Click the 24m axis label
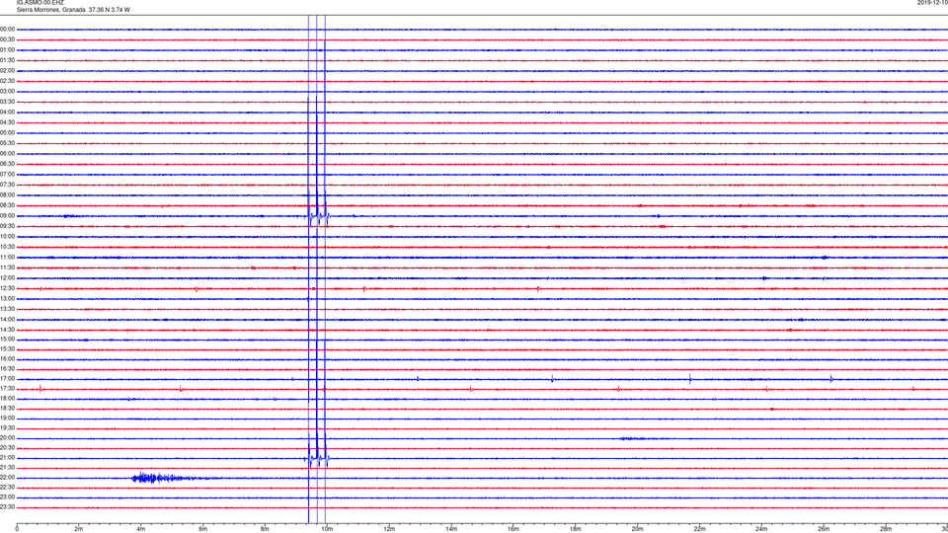Image resolution: width=948 pixels, height=533 pixels. [x=761, y=529]
